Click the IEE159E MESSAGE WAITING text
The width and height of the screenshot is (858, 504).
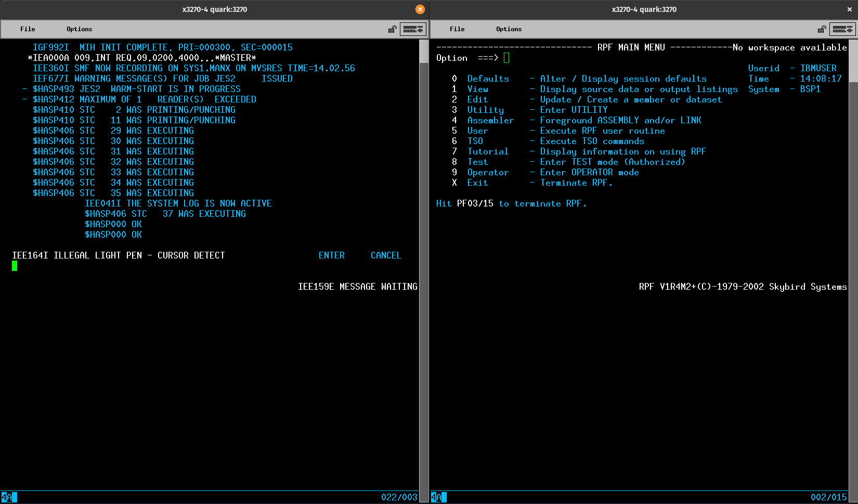(358, 286)
